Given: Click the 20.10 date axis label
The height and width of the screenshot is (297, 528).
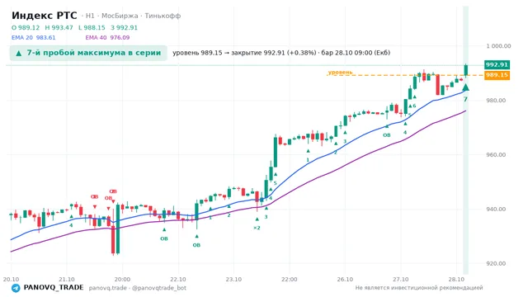Looking at the screenshot, I should (x=11, y=280).
